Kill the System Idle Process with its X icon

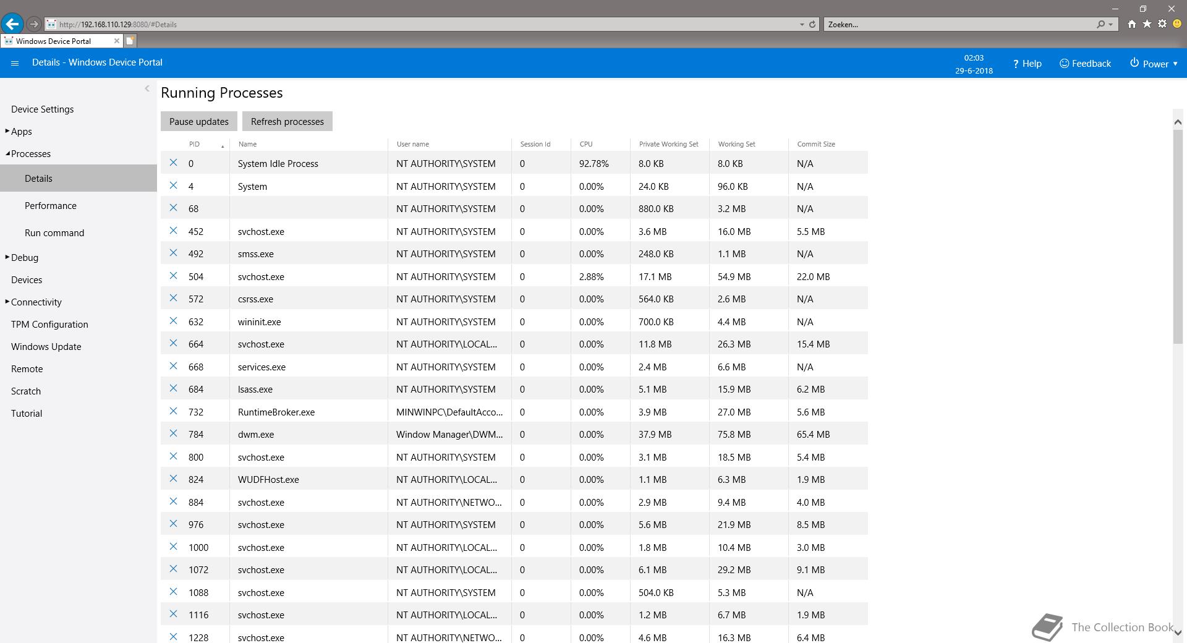point(174,163)
